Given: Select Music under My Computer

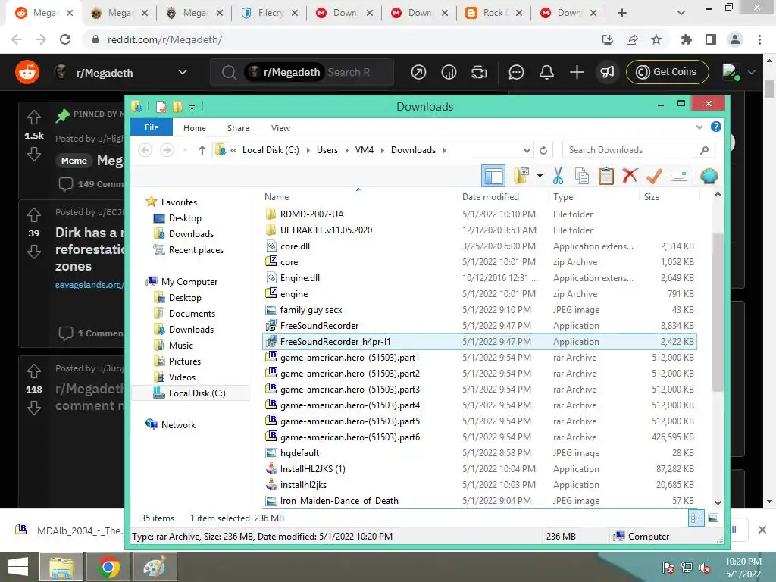Looking at the screenshot, I should 180,346.
